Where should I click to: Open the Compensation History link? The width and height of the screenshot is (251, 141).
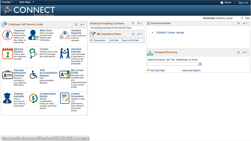48,95
